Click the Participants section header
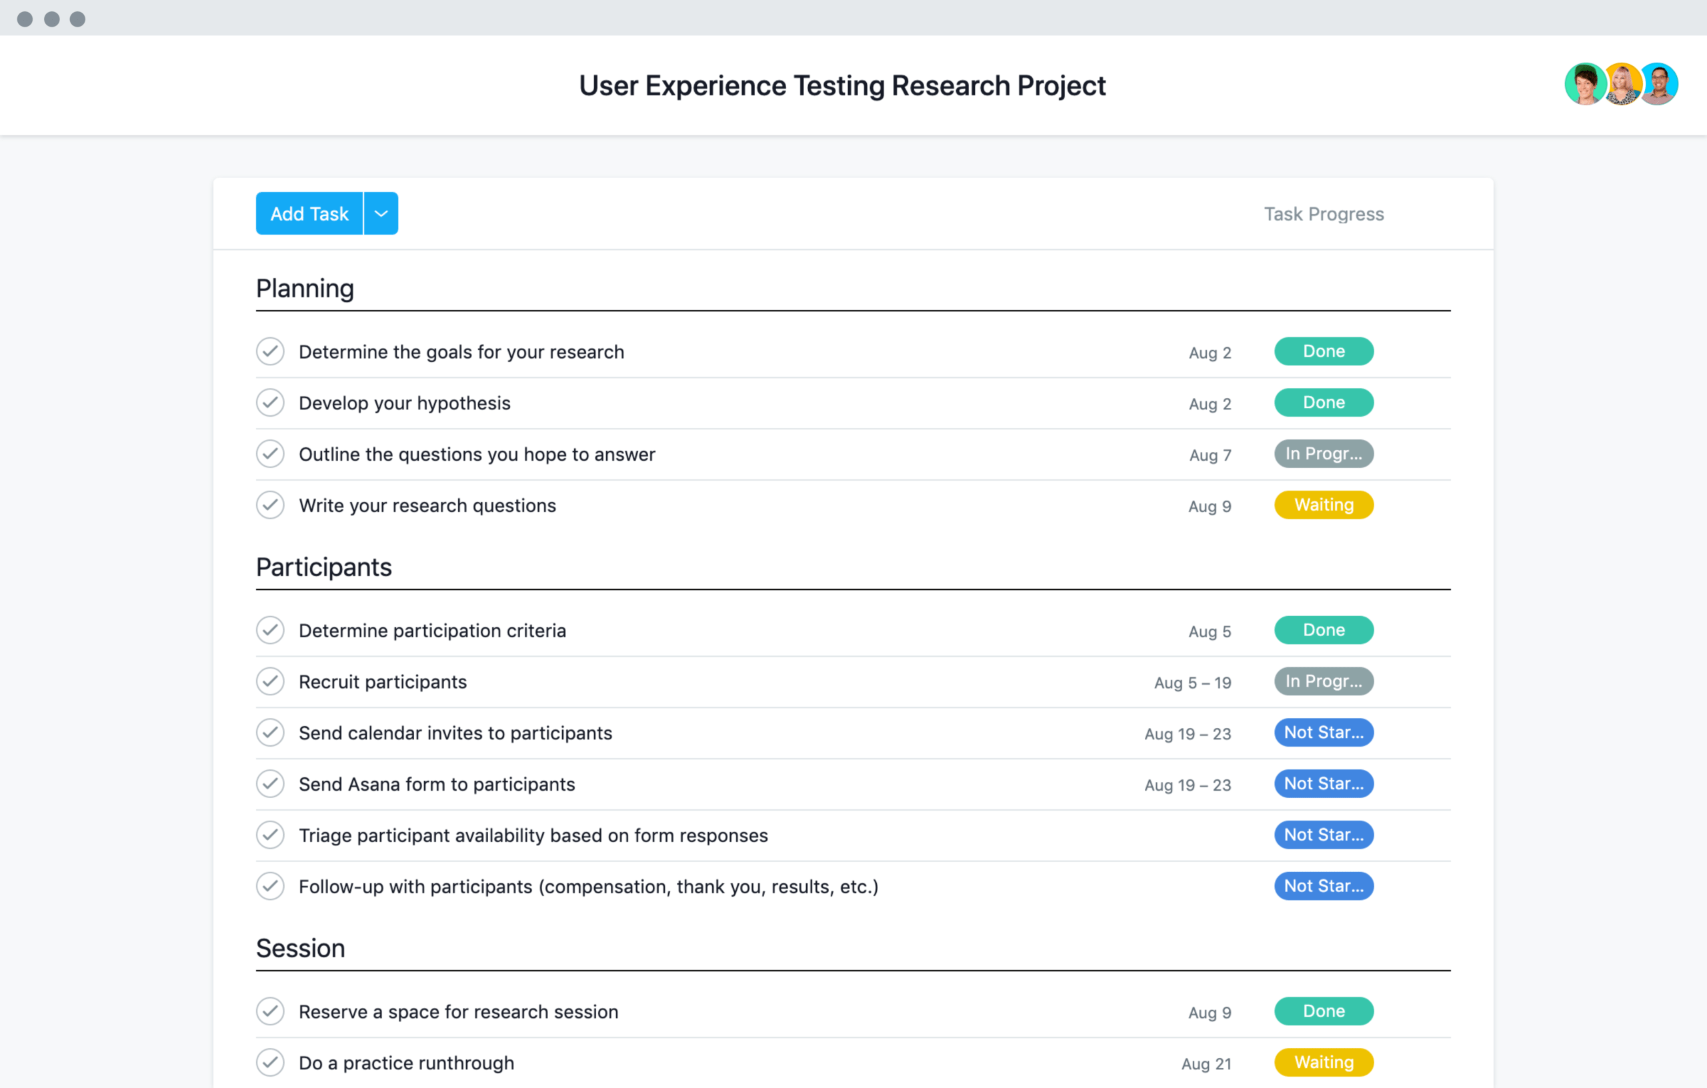 point(323,568)
